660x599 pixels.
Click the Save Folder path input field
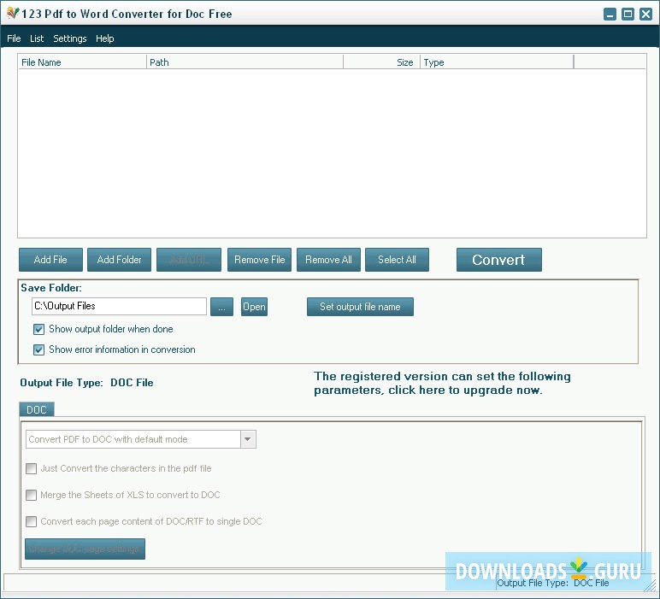tap(119, 306)
